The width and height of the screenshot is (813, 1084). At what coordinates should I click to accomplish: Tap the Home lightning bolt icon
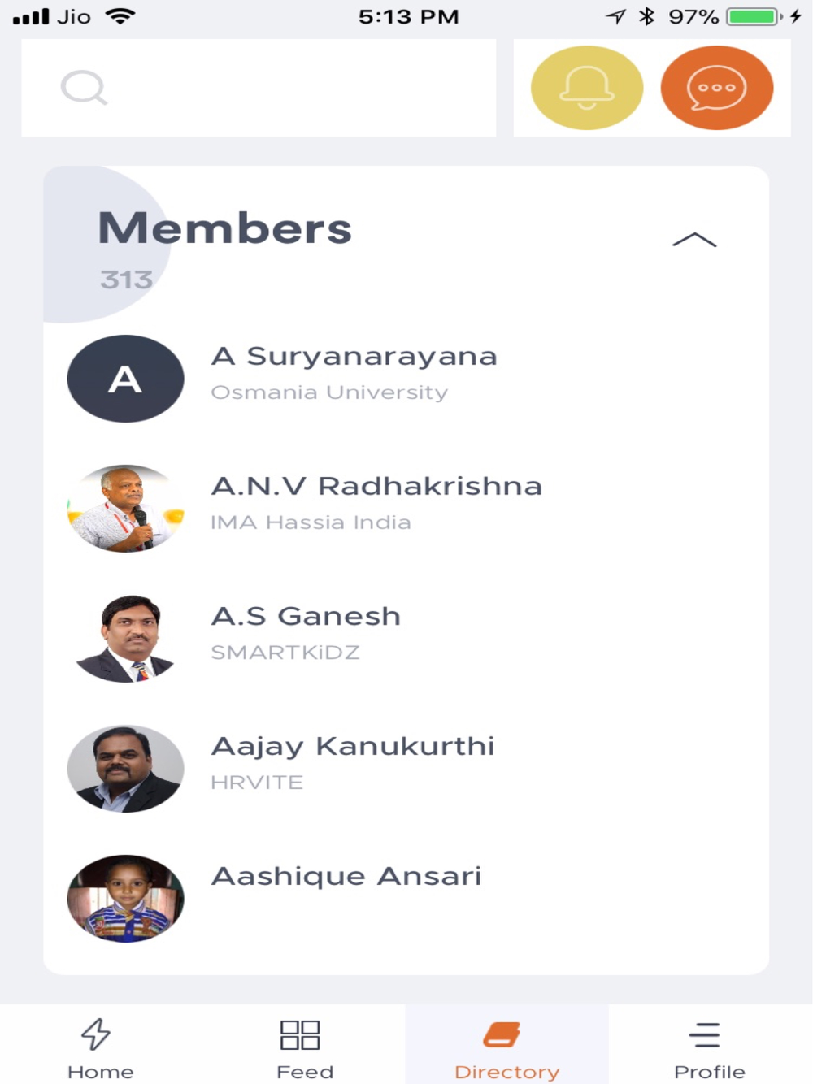[x=96, y=1034]
